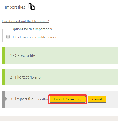The height and width of the screenshot is (121, 118).
Task: Click the 'File test' step title
Action: [x=22, y=77]
